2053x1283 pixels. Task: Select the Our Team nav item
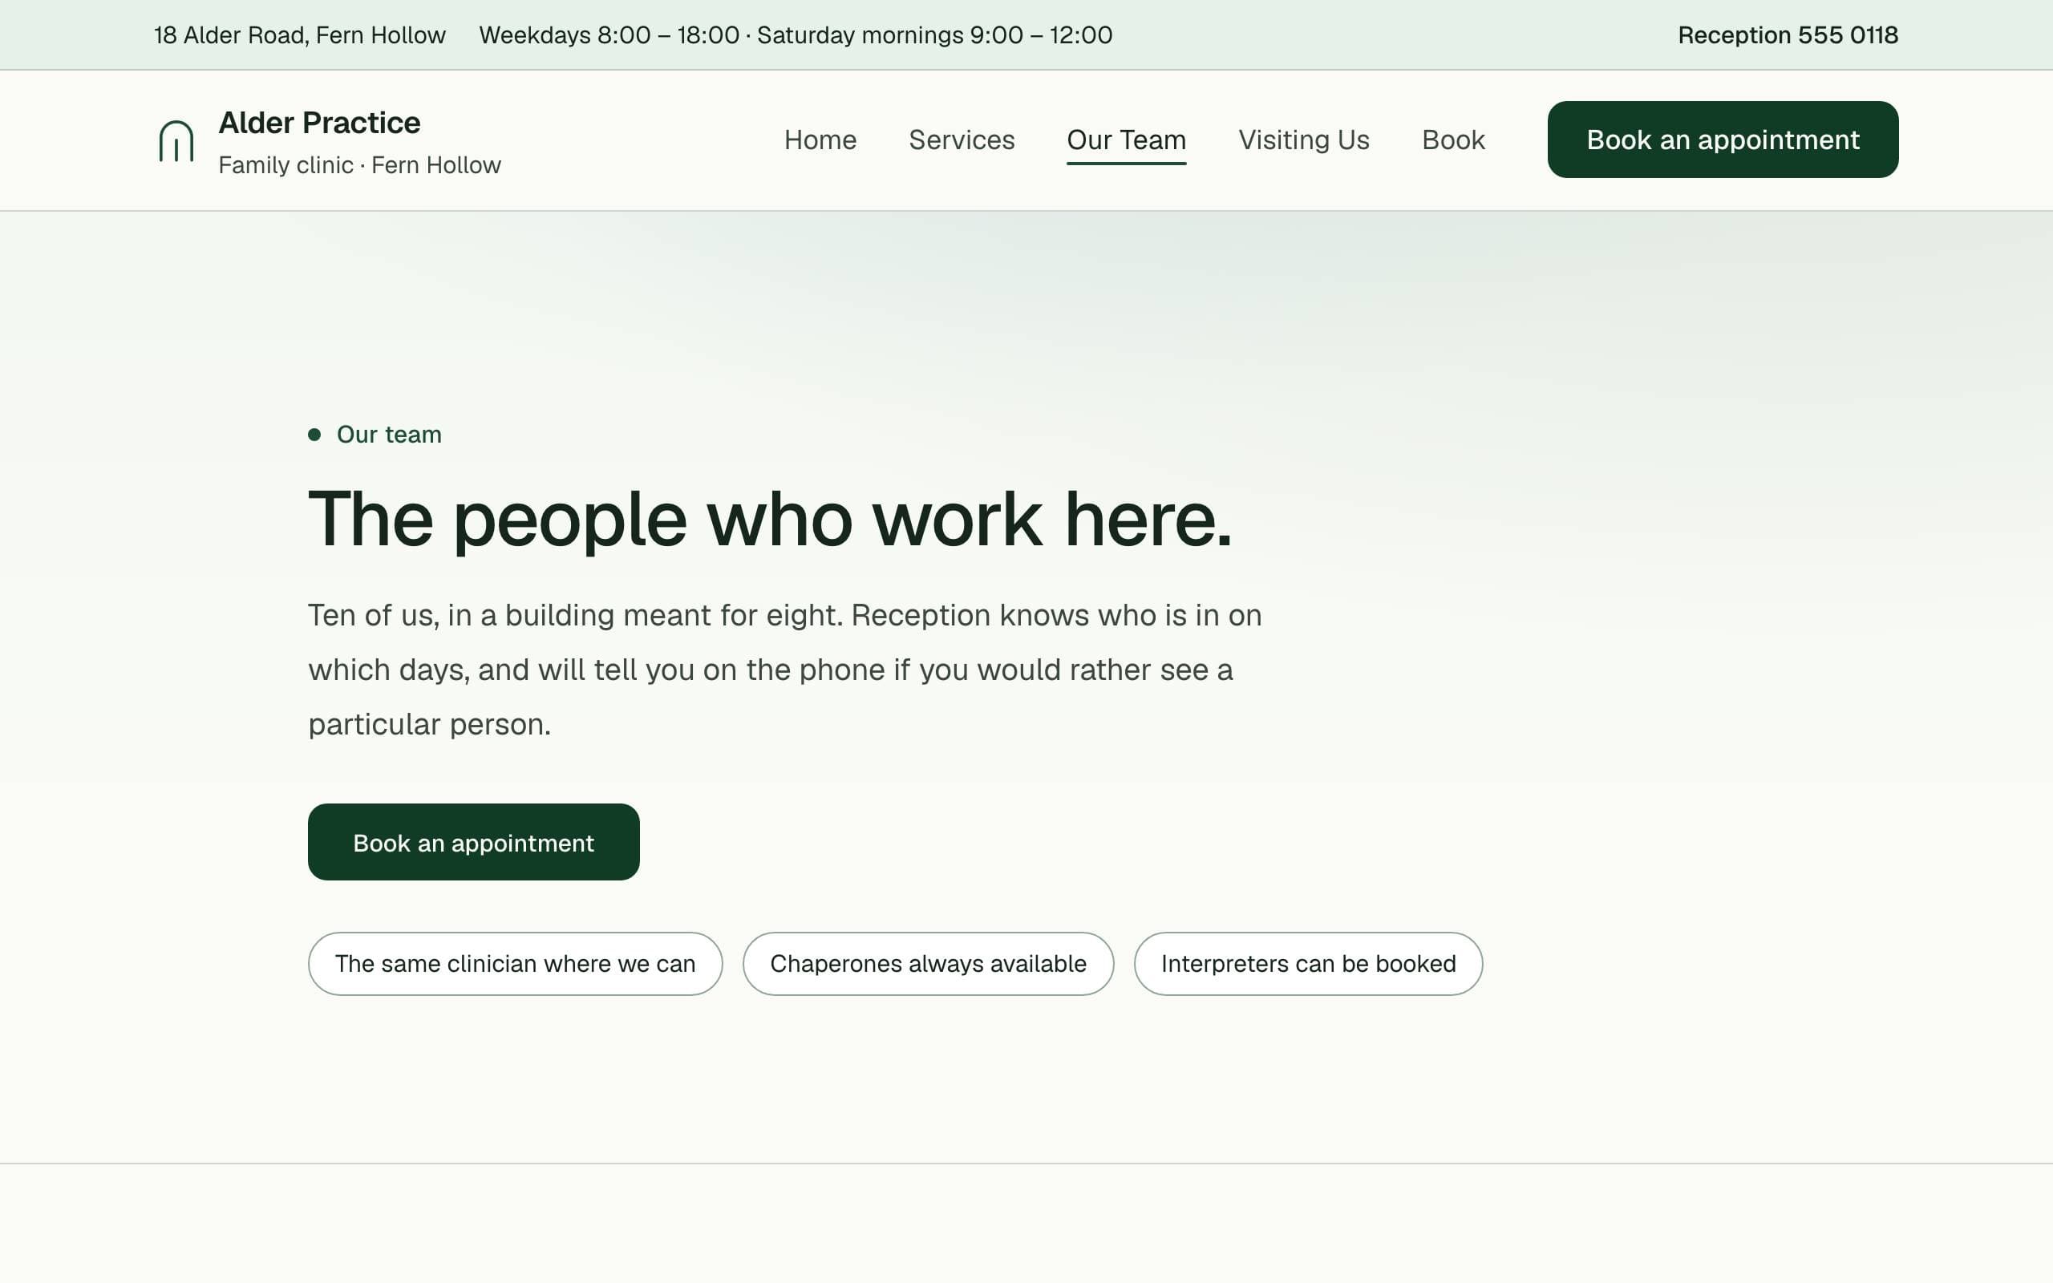click(1126, 140)
